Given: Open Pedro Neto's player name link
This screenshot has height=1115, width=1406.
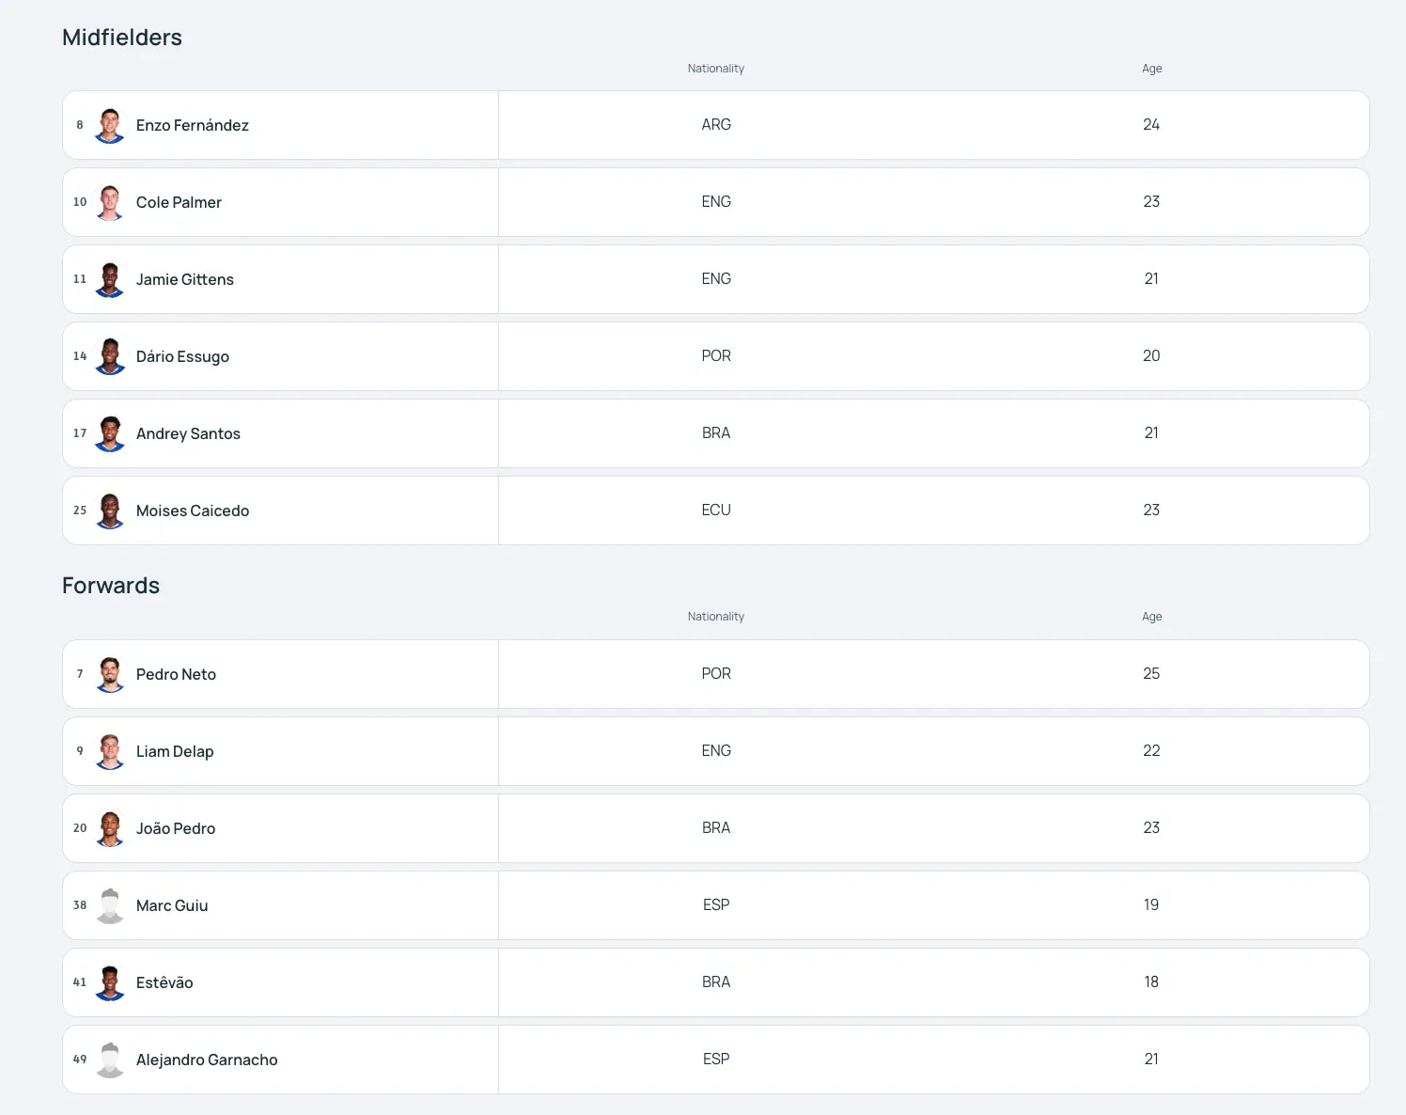Looking at the screenshot, I should pos(176,674).
